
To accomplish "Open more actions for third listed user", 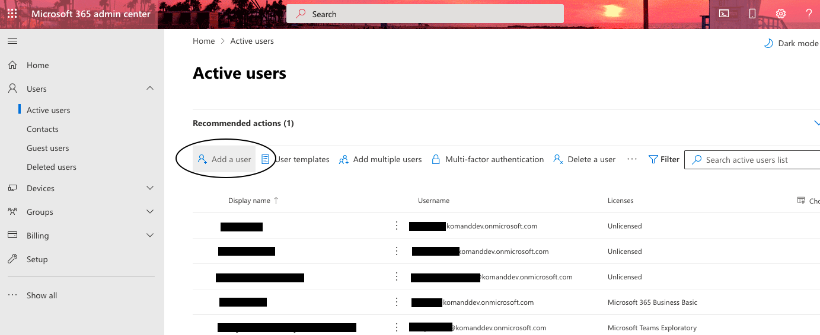I will coord(397,277).
